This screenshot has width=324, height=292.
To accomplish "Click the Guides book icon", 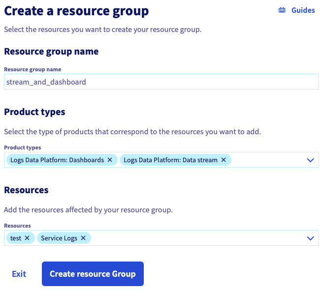I will coord(282,10).
